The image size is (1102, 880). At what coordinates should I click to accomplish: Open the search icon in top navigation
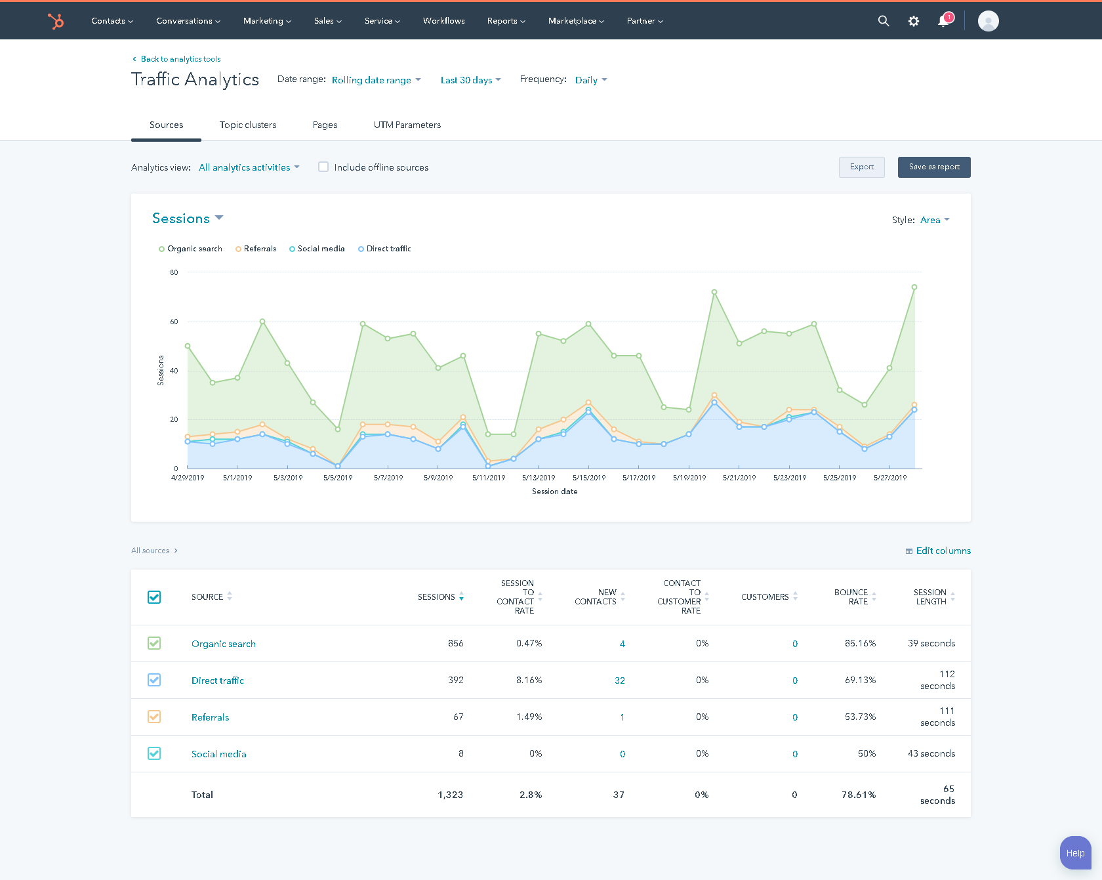pos(884,20)
